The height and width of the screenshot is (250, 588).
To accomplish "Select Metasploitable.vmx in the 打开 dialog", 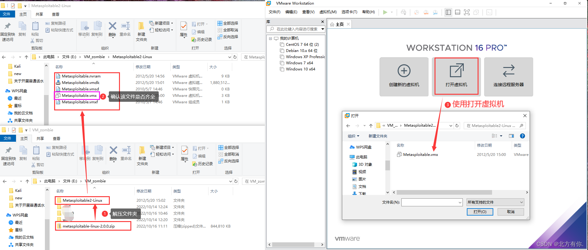I will pos(420,155).
